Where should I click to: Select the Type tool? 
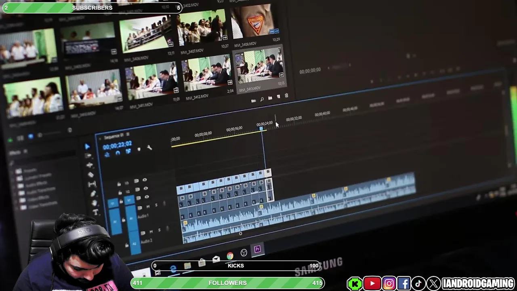[96, 213]
